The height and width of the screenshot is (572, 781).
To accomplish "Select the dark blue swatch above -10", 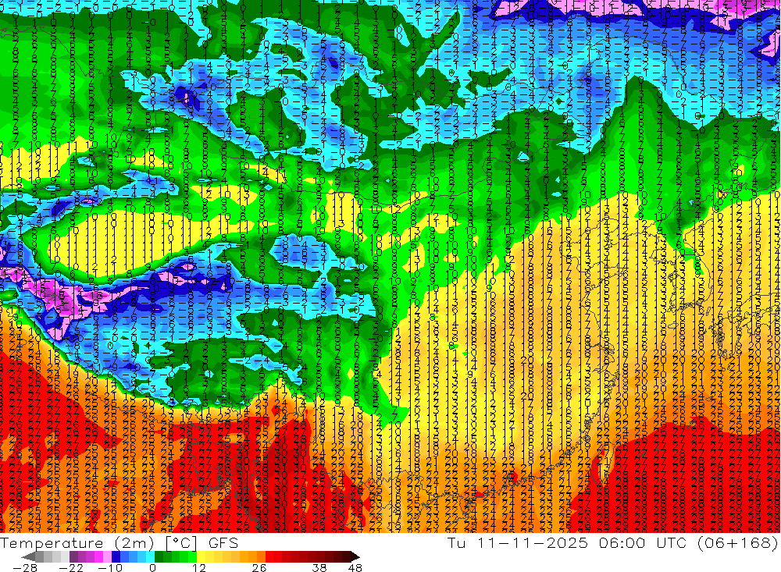I will 116,556.
